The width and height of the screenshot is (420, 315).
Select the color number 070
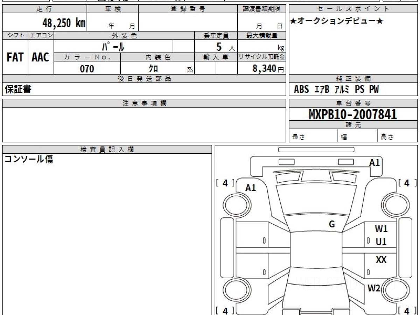click(x=87, y=69)
